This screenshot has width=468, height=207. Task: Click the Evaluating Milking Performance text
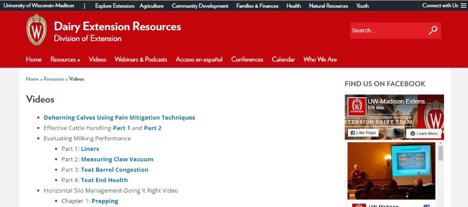(87, 138)
